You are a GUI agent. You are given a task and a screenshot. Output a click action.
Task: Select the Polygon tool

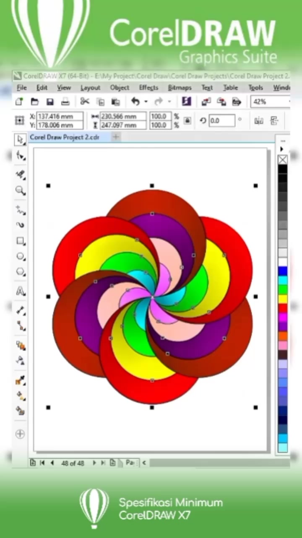click(x=20, y=272)
